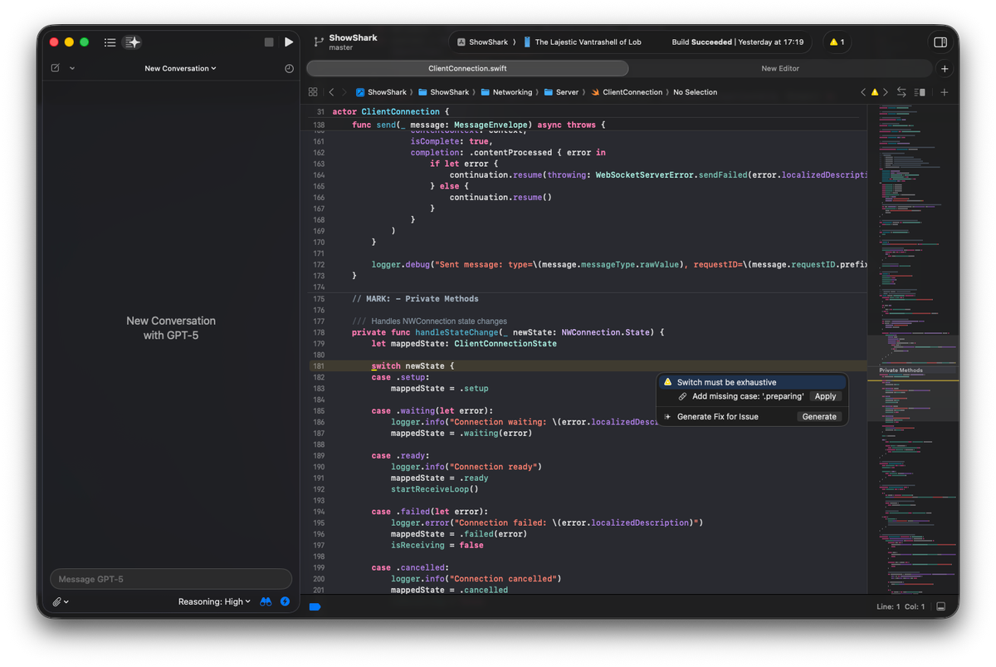
Task: Switch to the ClientConnection.swift tab
Action: click(x=467, y=68)
